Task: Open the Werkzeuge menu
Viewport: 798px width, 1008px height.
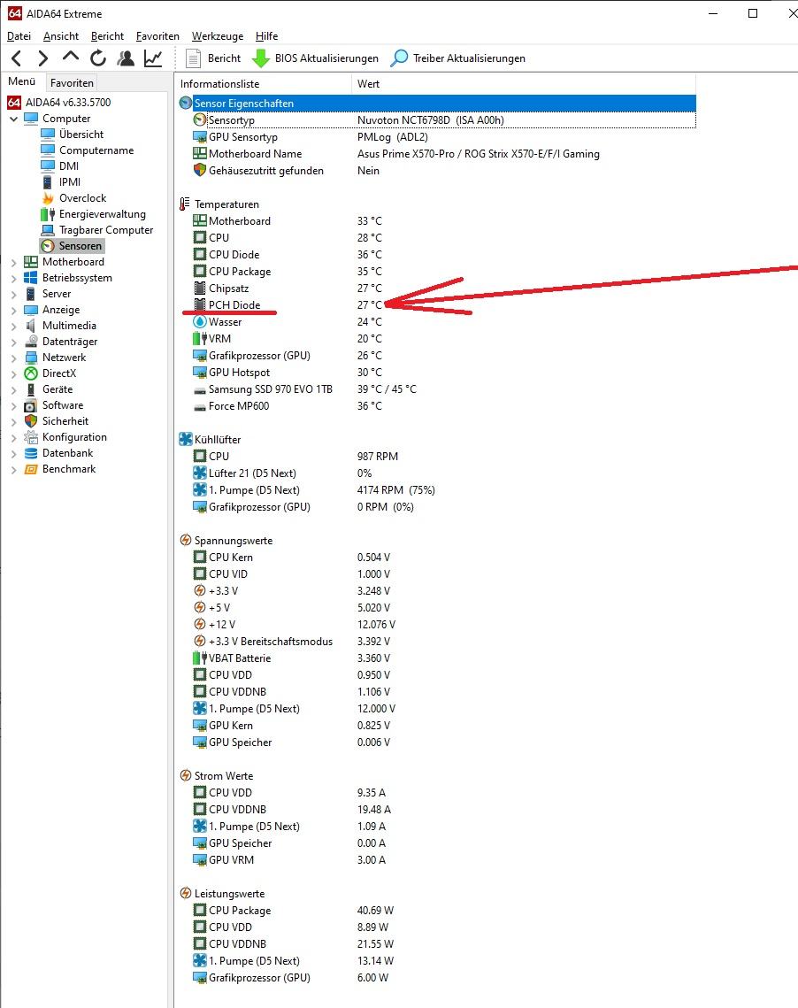Action: click(x=217, y=36)
